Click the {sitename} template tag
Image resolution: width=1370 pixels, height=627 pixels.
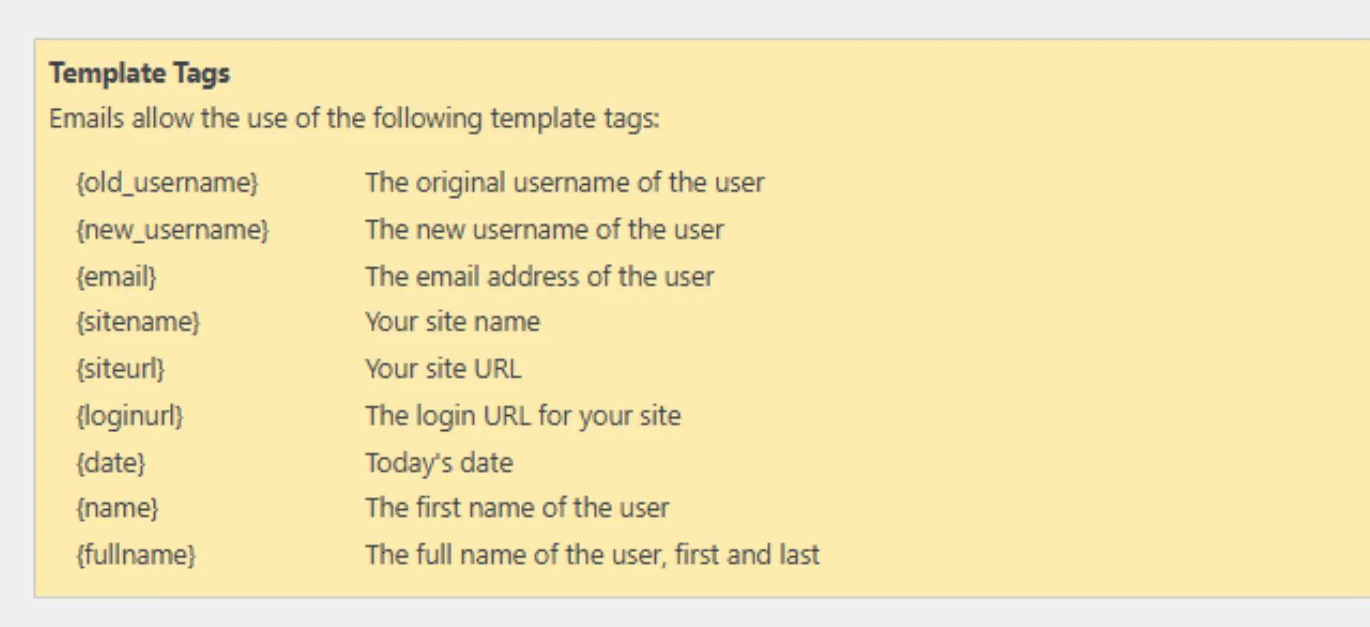138,322
